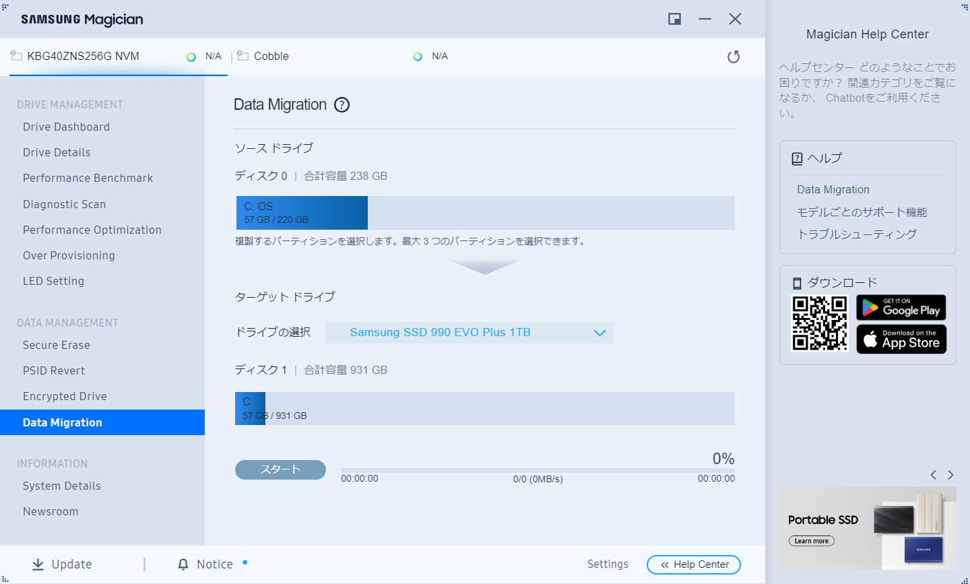The height and width of the screenshot is (584, 970).
Task: Select the C: OS partition to clone
Action: tap(301, 212)
